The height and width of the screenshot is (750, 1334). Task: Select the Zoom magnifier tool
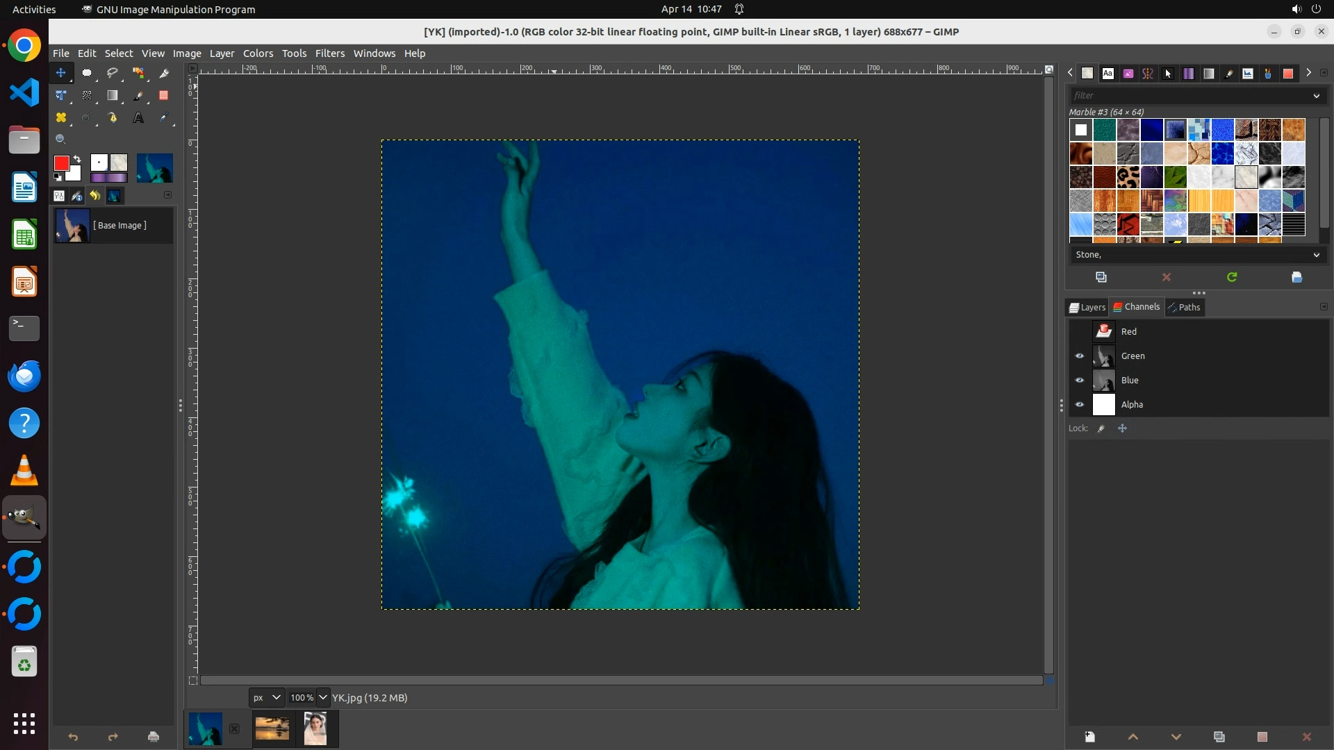(x=61, y=140)
